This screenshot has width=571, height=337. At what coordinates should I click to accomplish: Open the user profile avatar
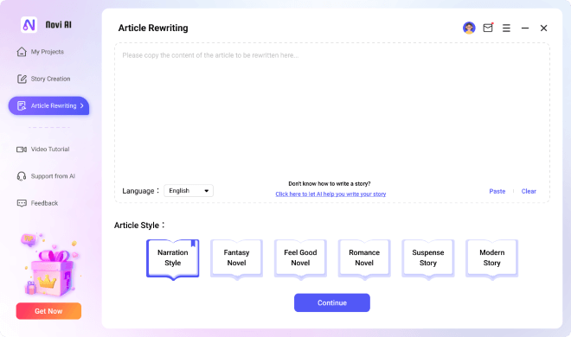[469, 28]
